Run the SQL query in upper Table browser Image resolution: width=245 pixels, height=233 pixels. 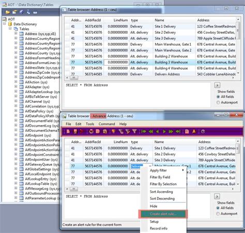217,85
